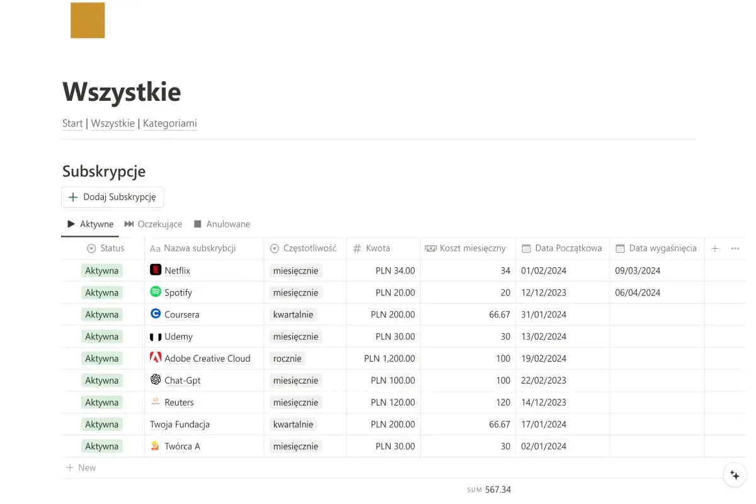The width and height of the screenshot is (756, 504).
Task: Click the 66.67 monthly cost for Coursera
Action: (x=500, y=315)
